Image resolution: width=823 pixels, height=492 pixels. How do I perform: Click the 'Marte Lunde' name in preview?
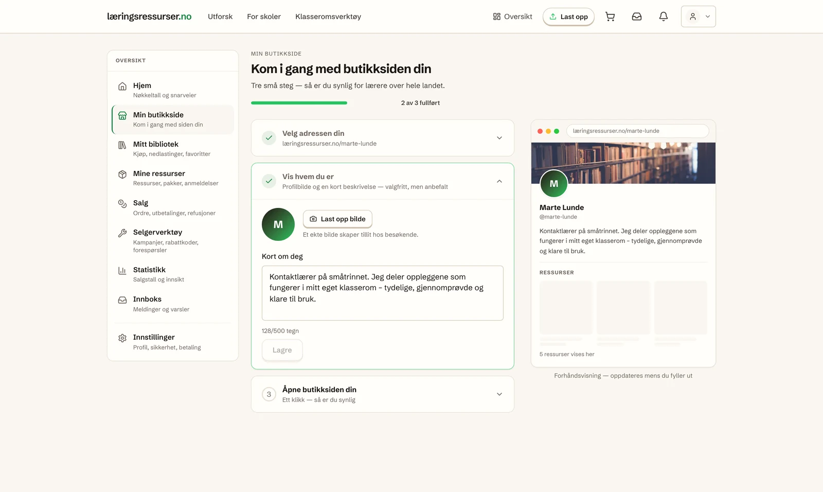tap(562, 207)
